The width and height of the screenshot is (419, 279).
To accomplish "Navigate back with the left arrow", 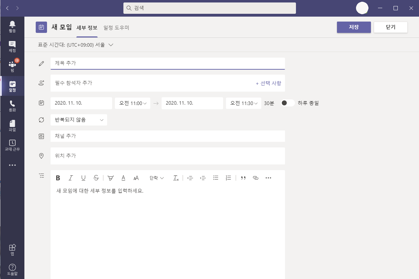I will click(7, 8).
